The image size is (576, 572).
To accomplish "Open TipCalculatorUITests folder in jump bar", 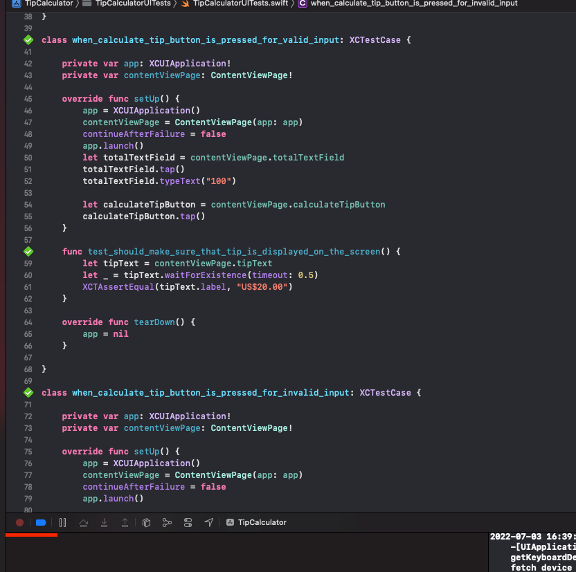I will (133, 3).
